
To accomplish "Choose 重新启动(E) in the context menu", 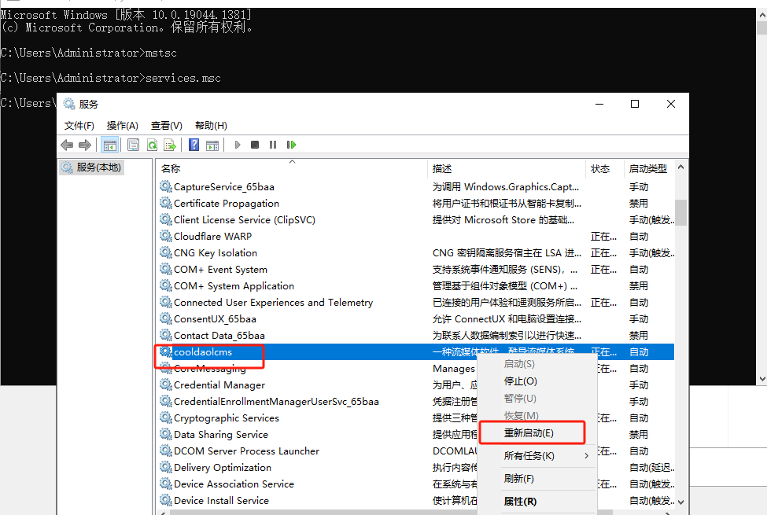I will [x=529, y=433].
